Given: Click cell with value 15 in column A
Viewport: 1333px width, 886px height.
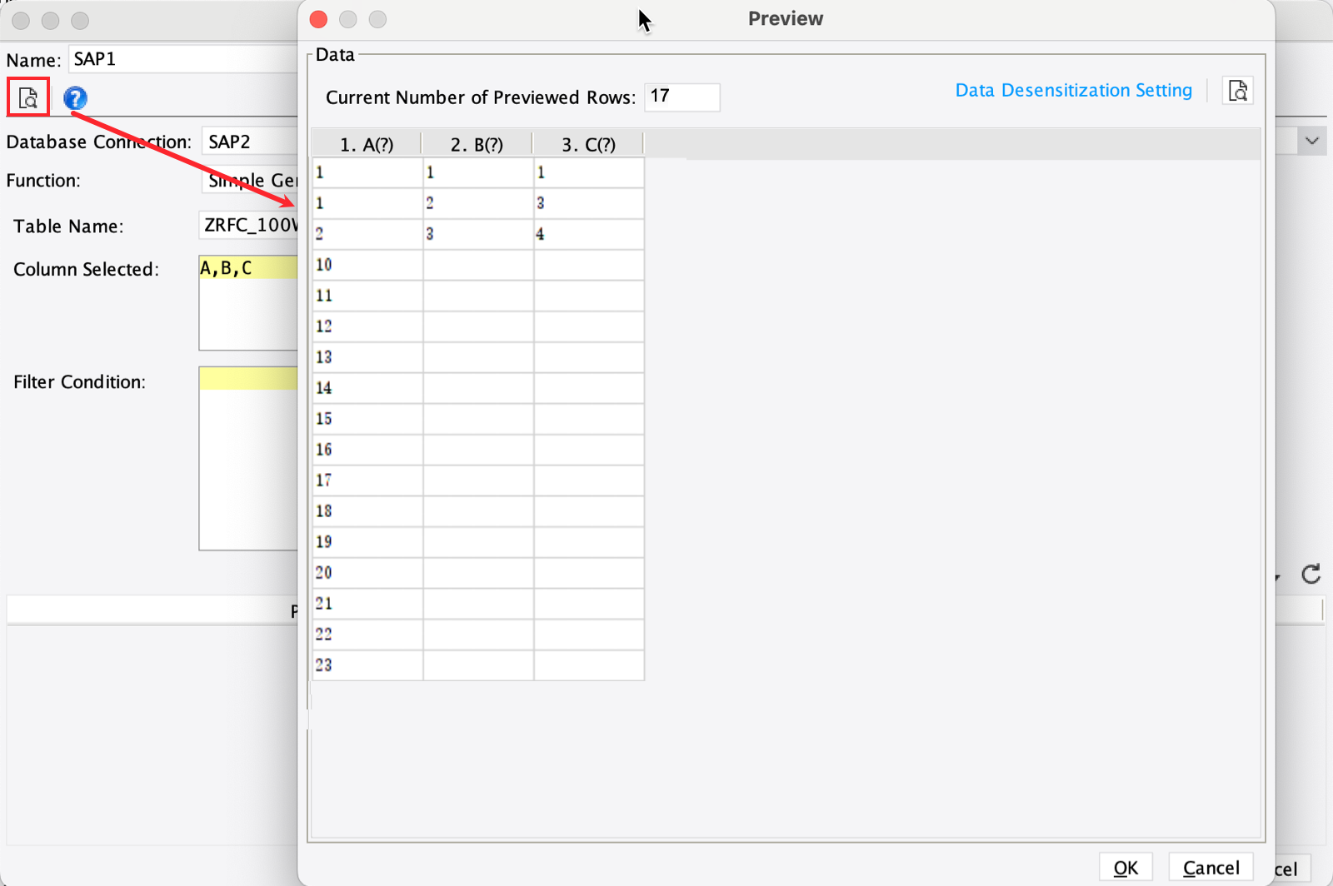Looking at the screenshot, I should (x=367, y=419).
